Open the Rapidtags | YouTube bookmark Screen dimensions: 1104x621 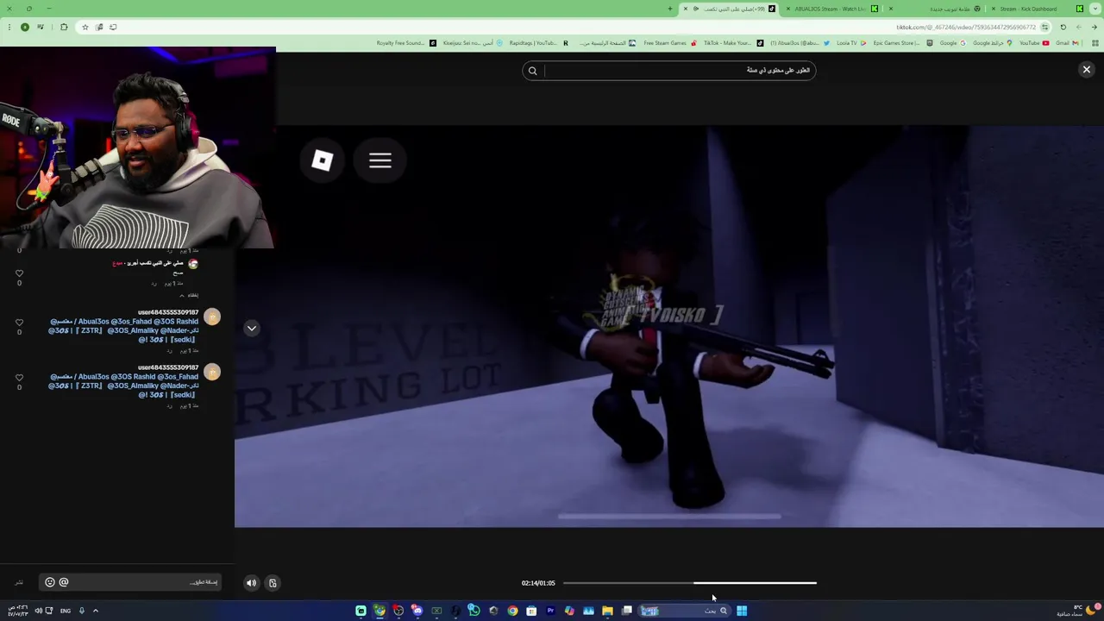(x=537, y=43)
